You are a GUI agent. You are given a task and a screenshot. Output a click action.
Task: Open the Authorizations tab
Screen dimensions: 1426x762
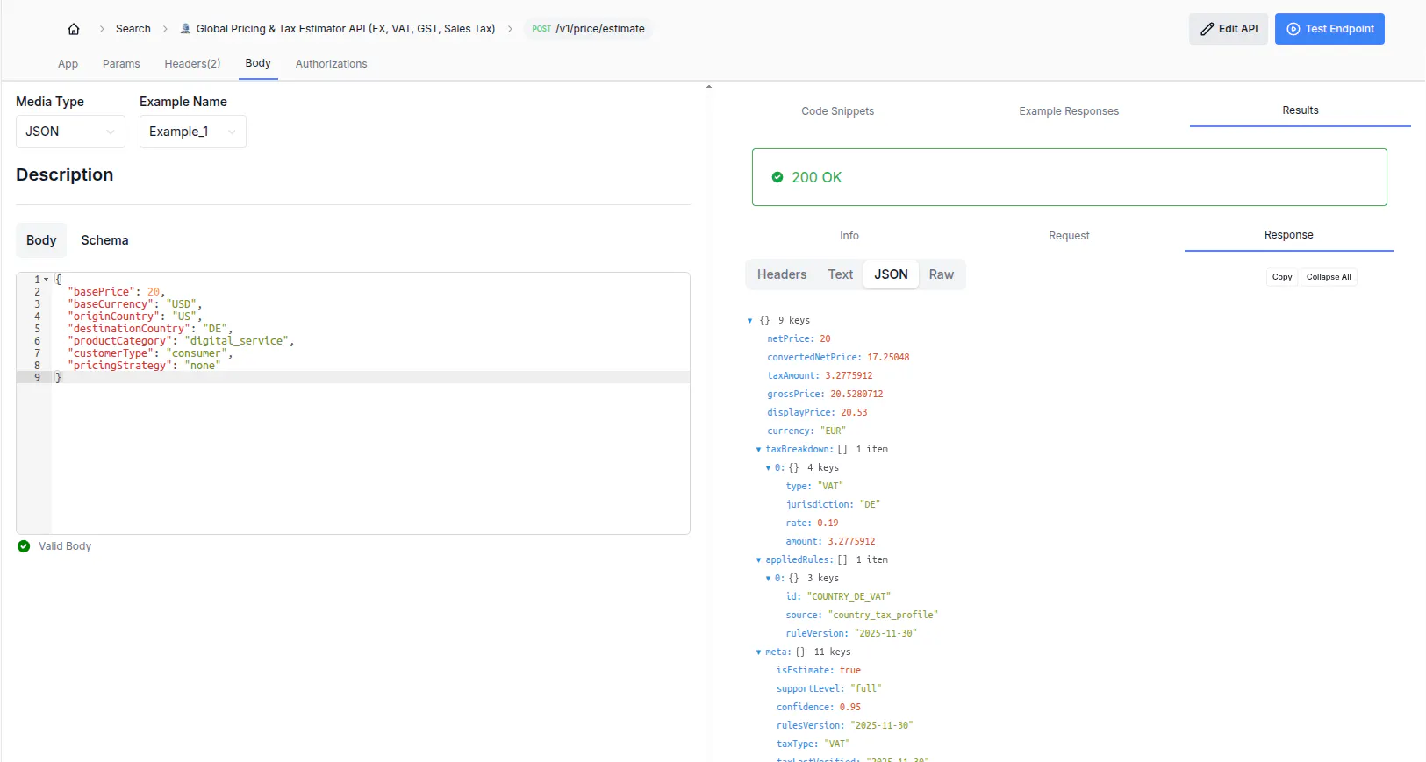click(x=331, y=64)
